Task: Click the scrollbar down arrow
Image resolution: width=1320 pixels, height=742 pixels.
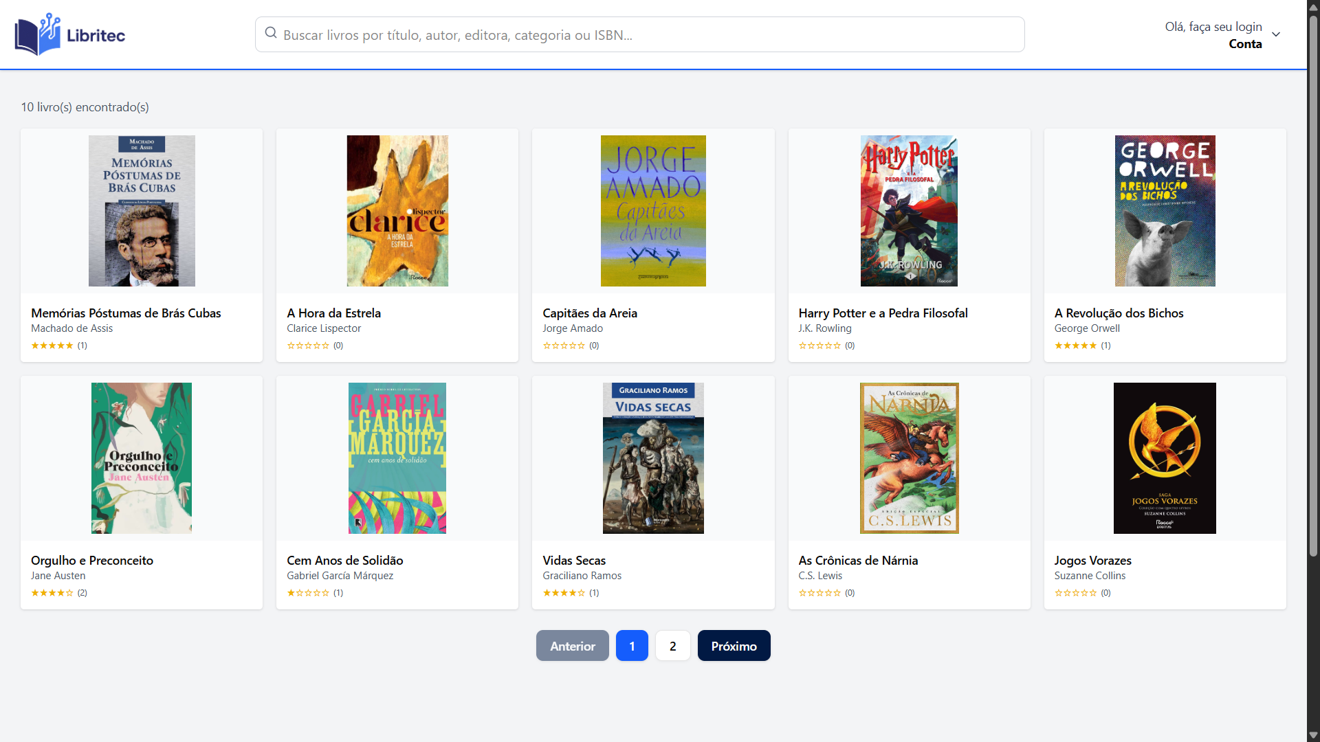Action: [1313, 735]
